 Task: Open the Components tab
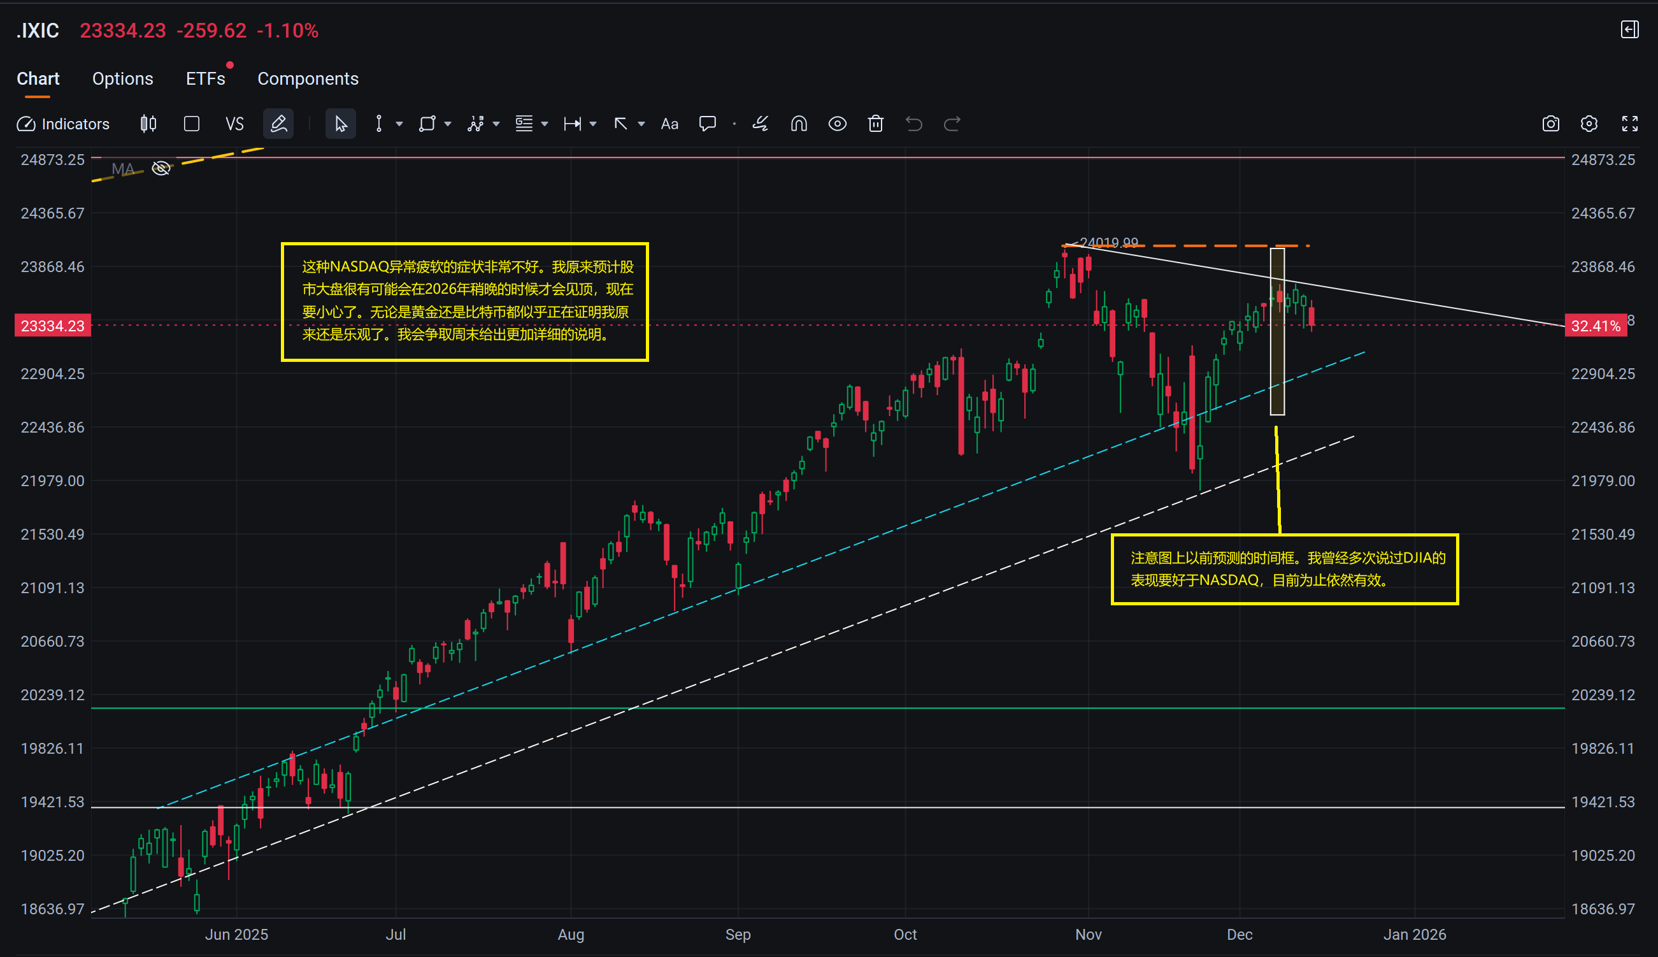point(308,79)
